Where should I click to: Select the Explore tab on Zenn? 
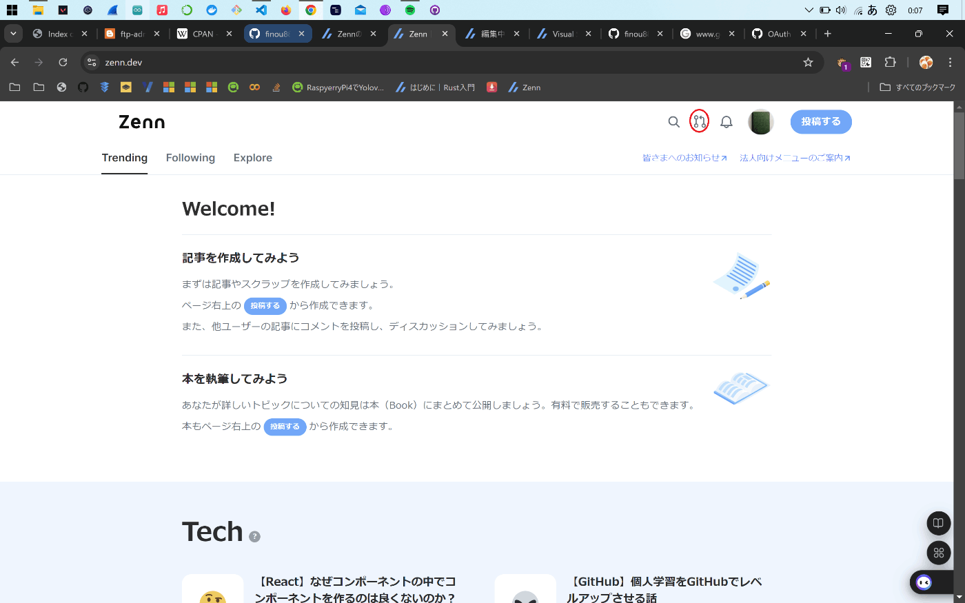coord(253,158)
